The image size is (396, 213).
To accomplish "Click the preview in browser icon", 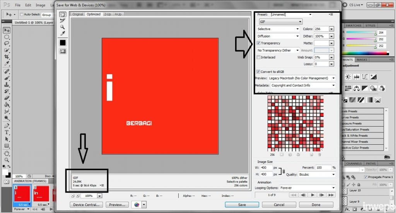I will pyautogui.click(x=136, y=205).
